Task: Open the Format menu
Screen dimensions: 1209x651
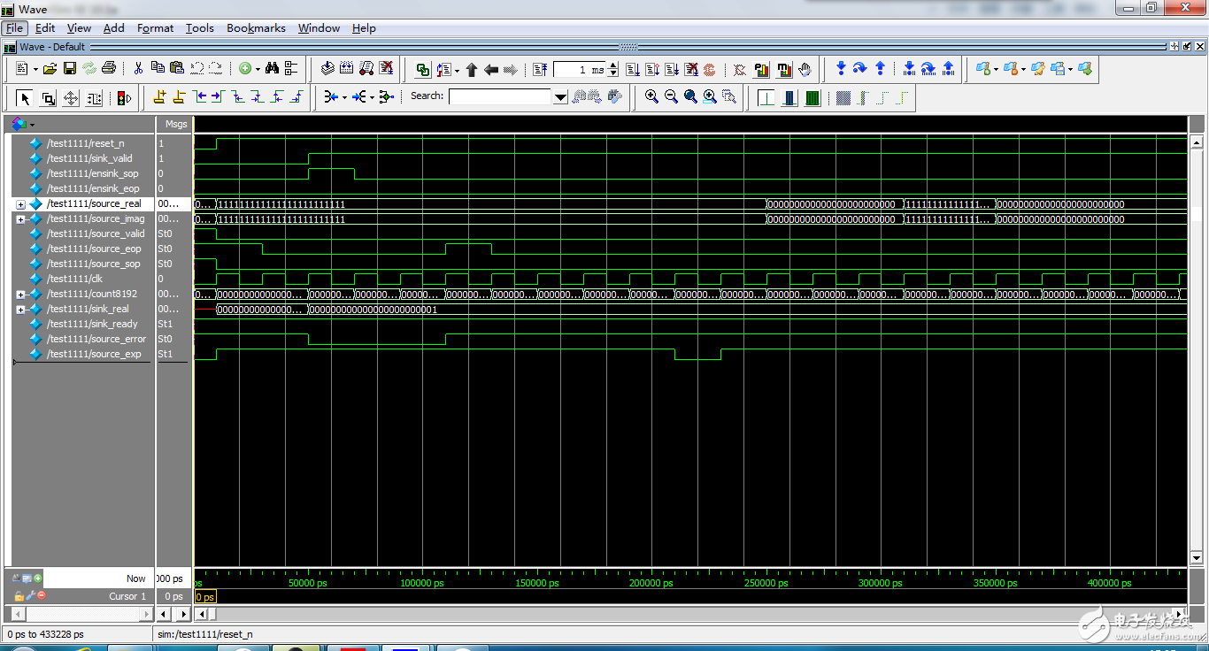Action: click(x=156, y=28)
